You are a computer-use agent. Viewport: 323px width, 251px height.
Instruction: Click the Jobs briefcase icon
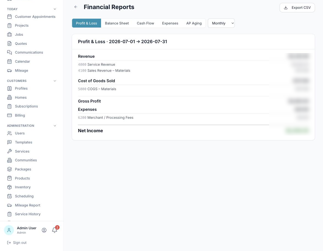(9, 34)
